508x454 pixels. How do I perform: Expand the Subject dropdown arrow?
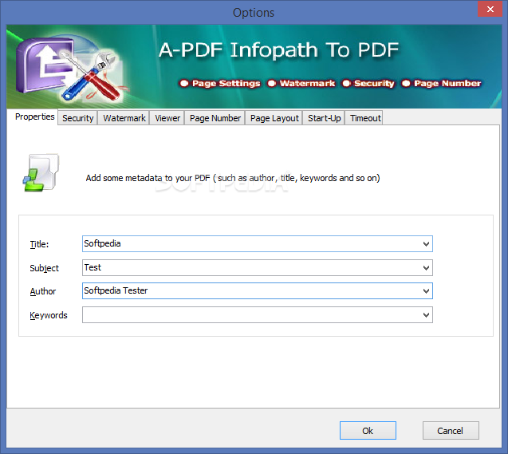click(x=426, y=267)
